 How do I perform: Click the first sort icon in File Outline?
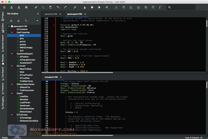pos(11,21)
